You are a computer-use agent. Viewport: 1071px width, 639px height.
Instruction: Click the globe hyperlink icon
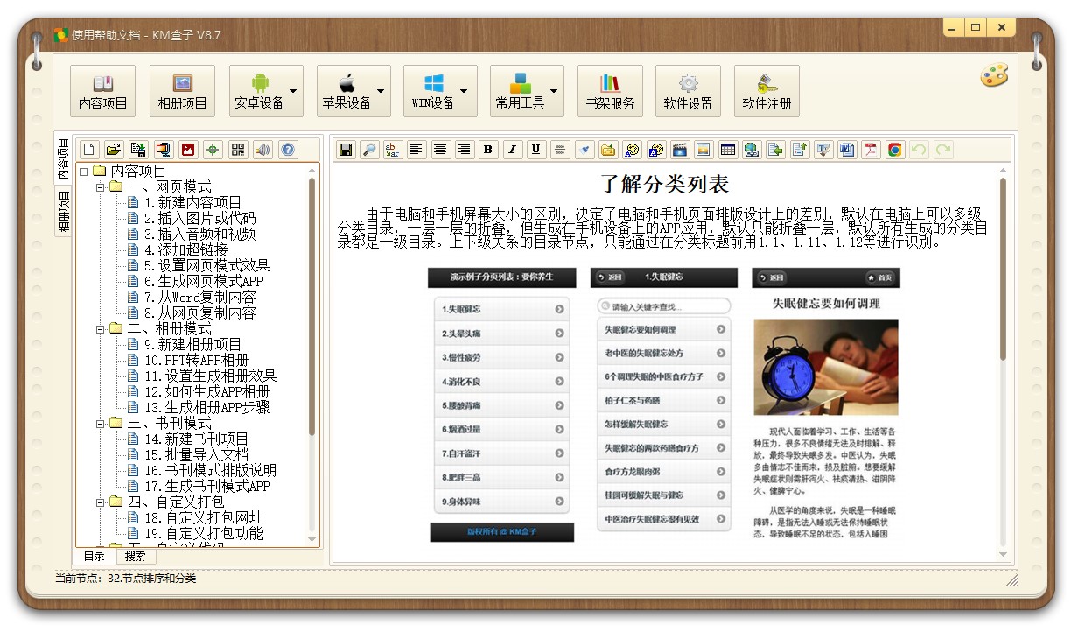pyautogui.click(x=751, y=150)
